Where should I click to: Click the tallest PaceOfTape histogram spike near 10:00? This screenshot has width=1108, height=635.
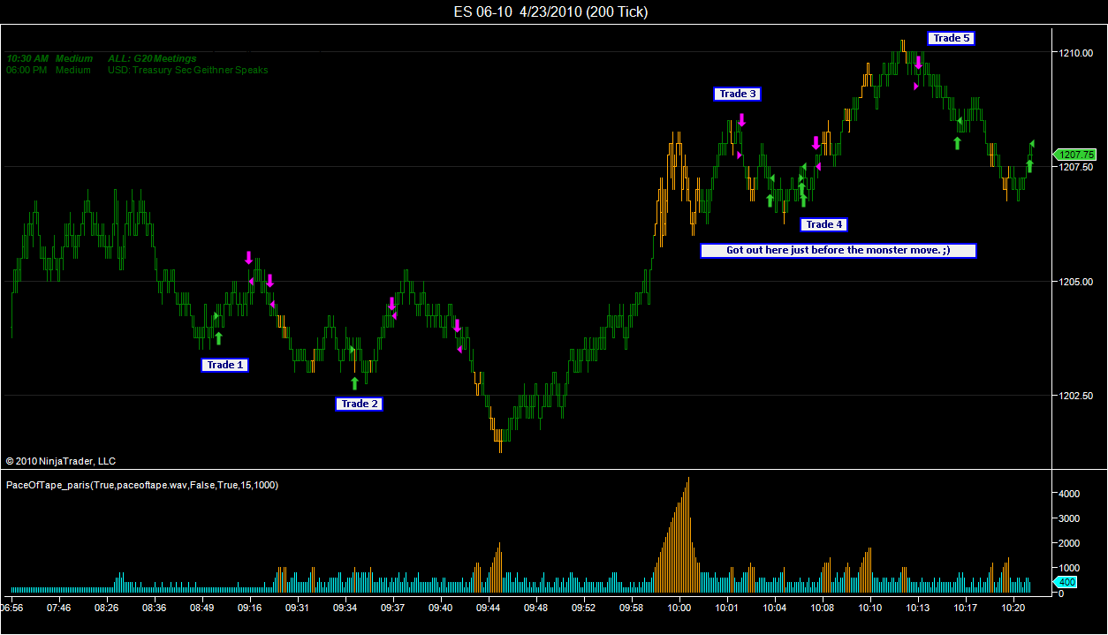[x=688, y=535]
